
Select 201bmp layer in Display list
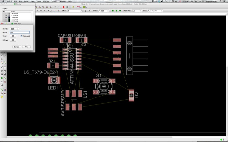tap(17, 19)
